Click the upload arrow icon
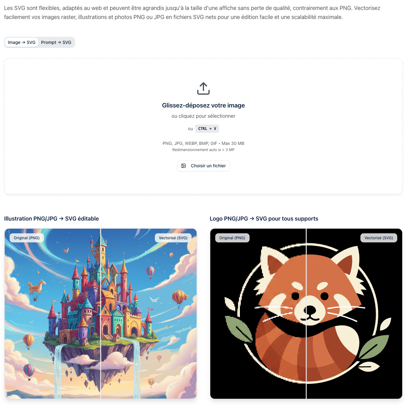Image resolution: width=405 pixels, height=405 pixels. tap(203, 88)
